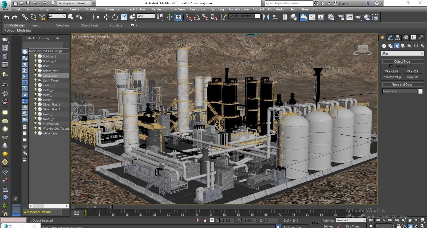Click the Auto Key button

[x=328, y=221]
